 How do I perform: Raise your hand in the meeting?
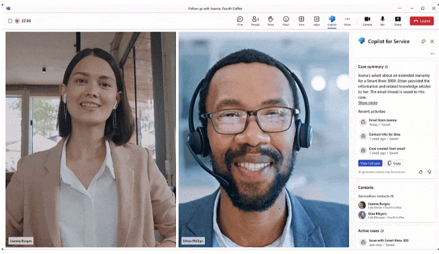pos(270,20)
